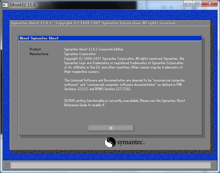Select the Manufacturer label
The width and height of the screenshot is (220, 173).
(39, 54)
